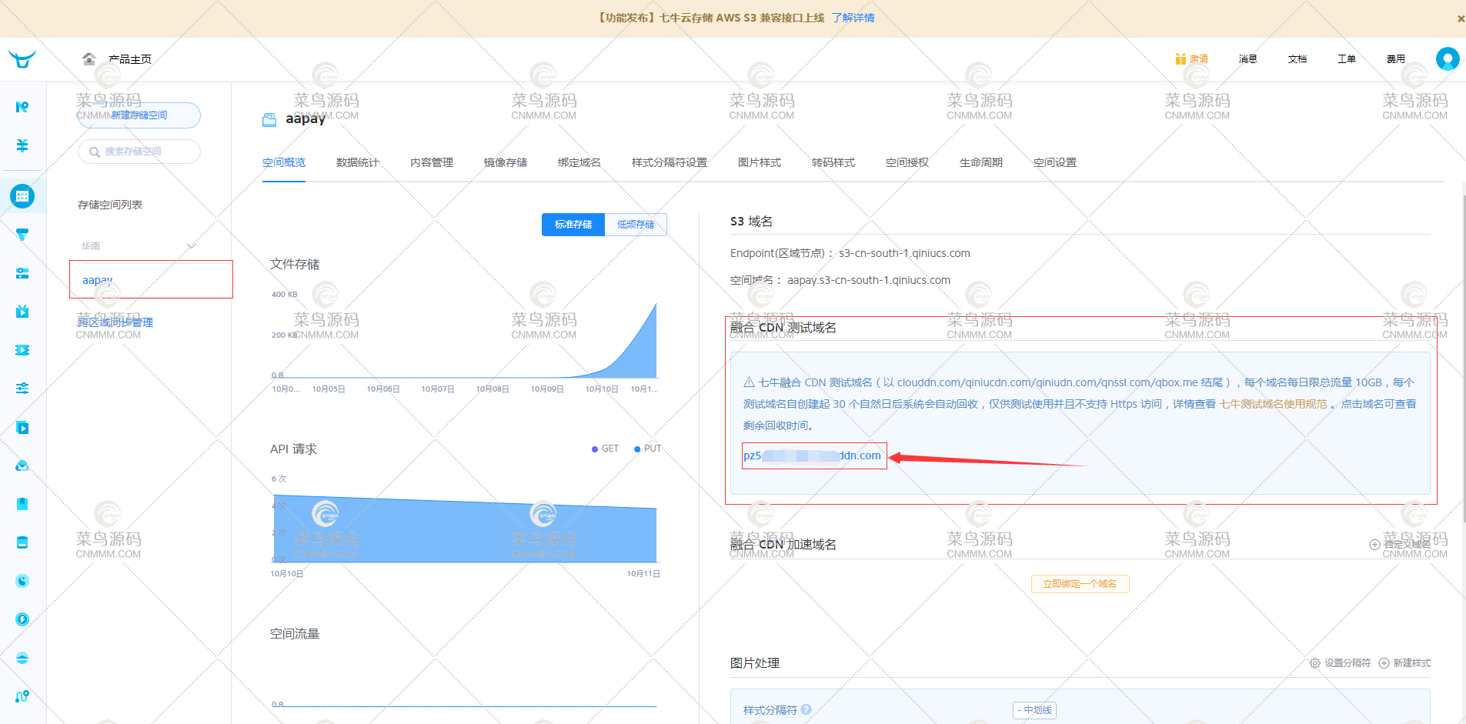This screenshot has height=724, width=1466.
Task: Open the 内容管理 tab
Action: pos(432,162)
